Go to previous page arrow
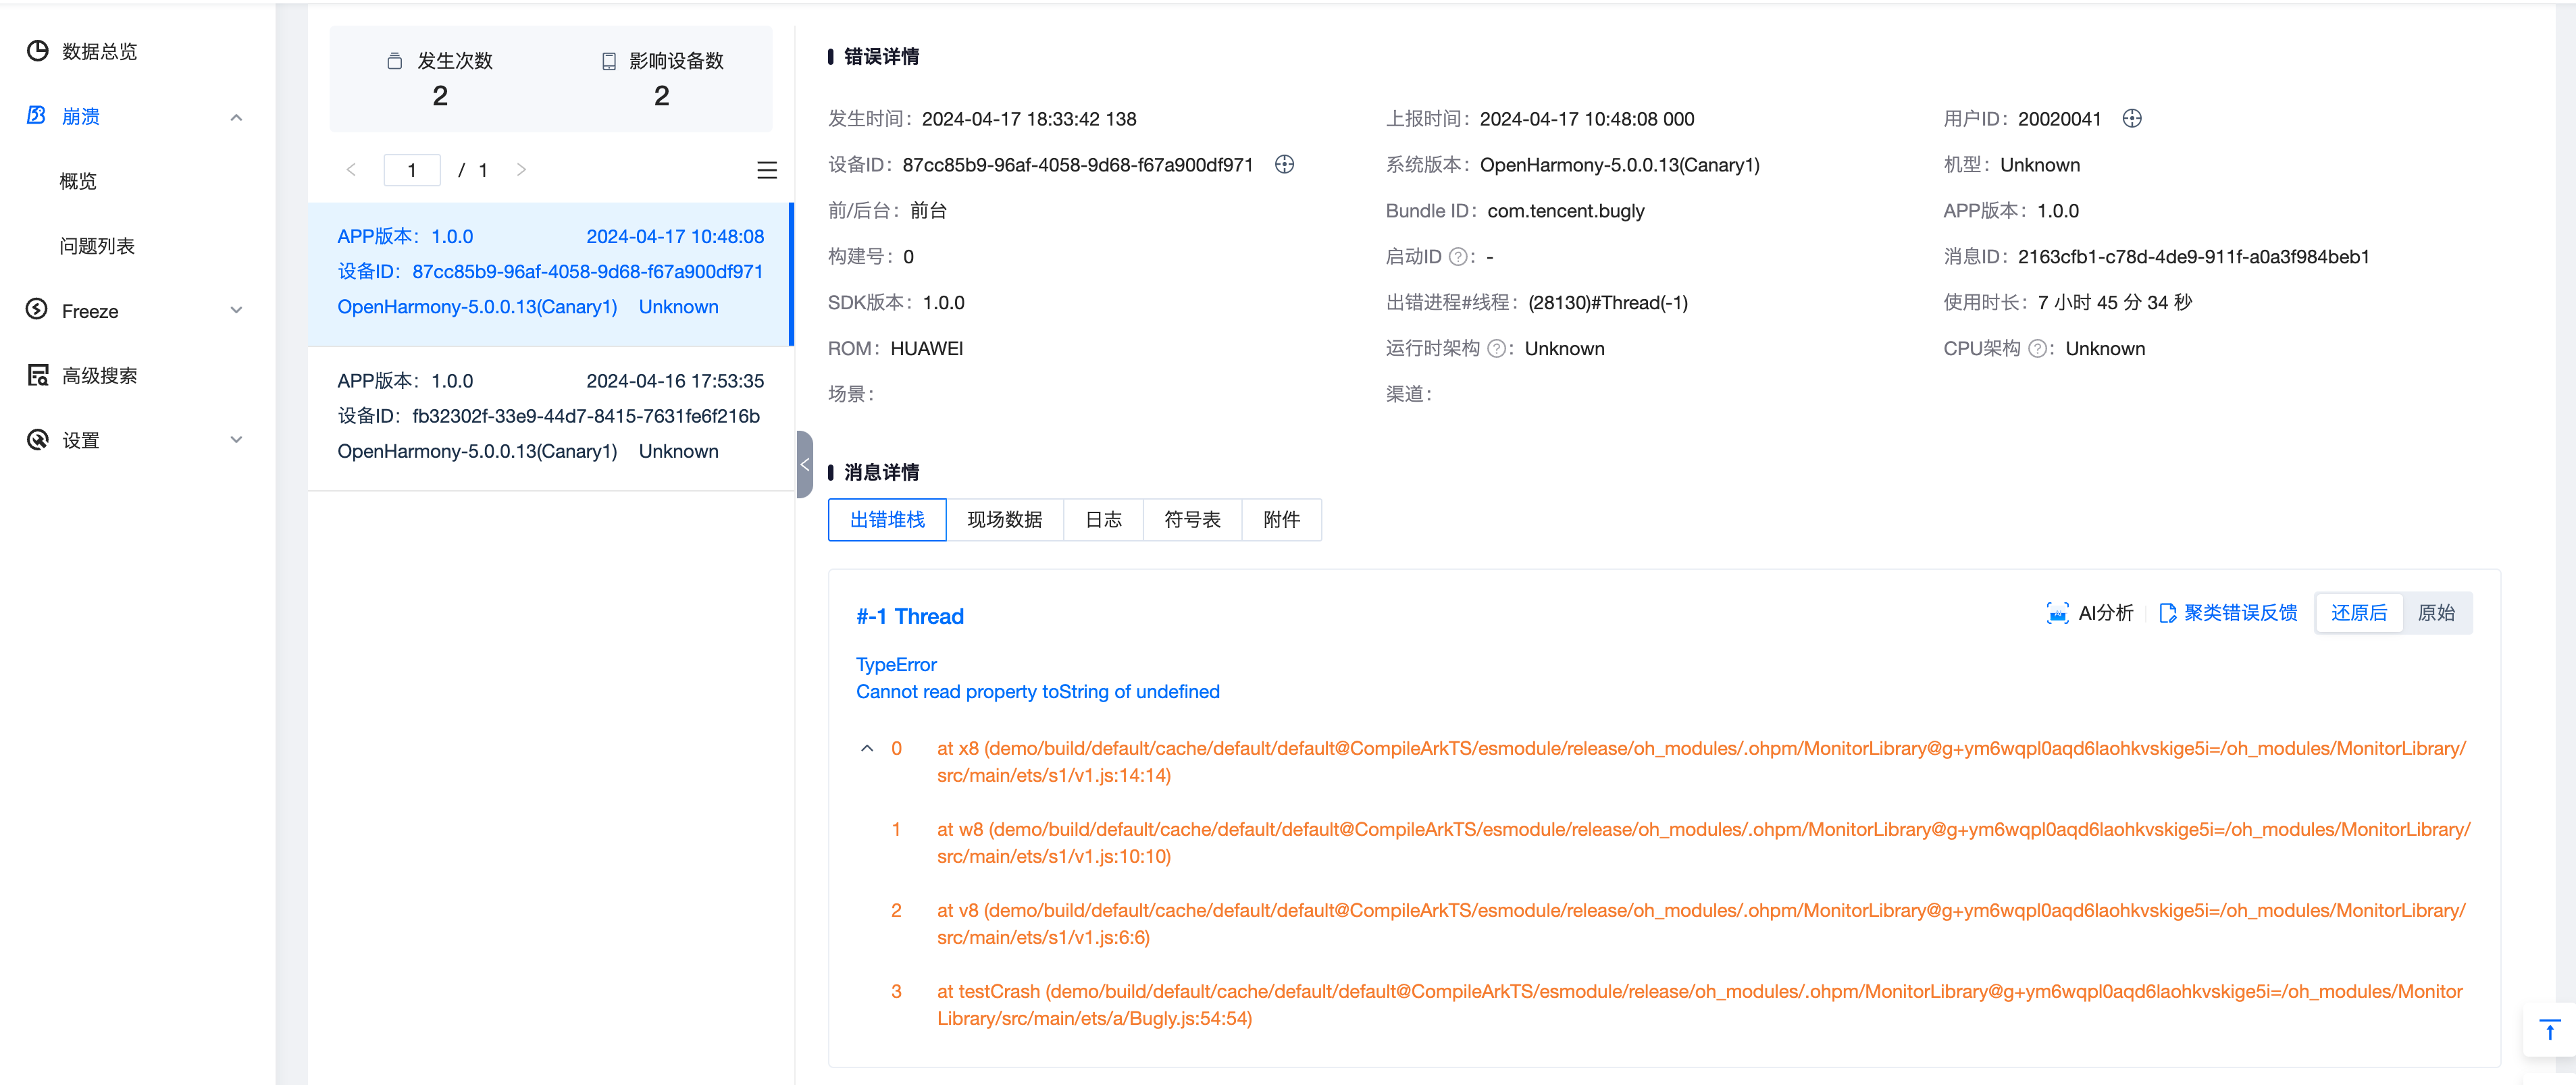 click(351, 169)
